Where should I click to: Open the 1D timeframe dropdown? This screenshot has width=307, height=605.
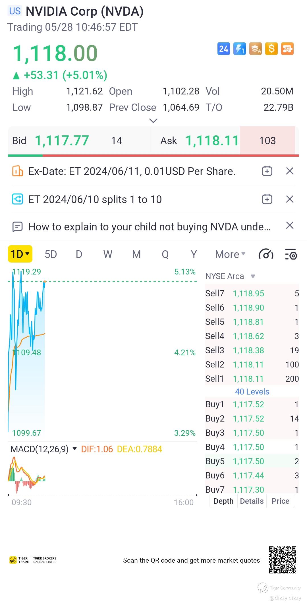click(20, 254)
